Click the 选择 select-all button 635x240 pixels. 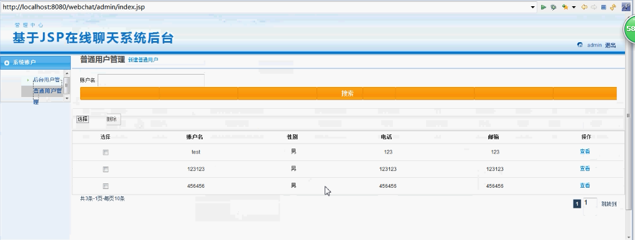83,119
